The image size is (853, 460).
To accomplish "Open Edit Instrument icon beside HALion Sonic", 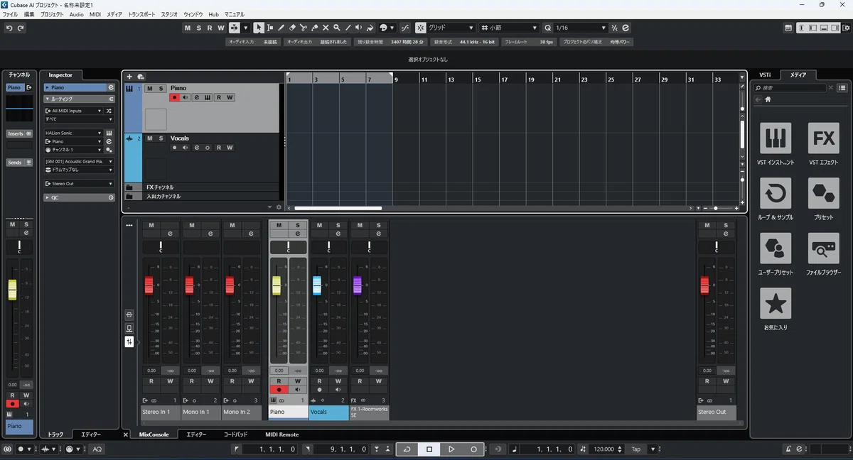I will coord(109,133).
